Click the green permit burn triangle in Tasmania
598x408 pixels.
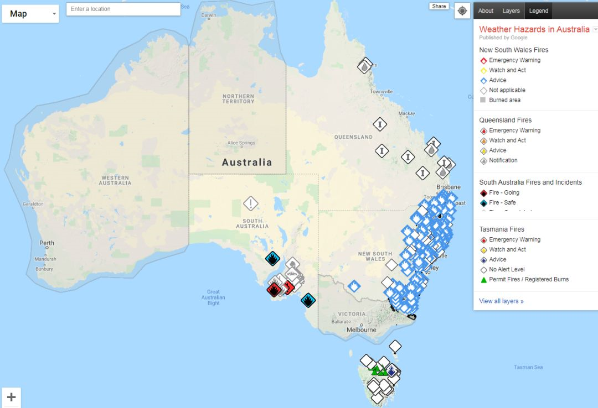point(375,370)
